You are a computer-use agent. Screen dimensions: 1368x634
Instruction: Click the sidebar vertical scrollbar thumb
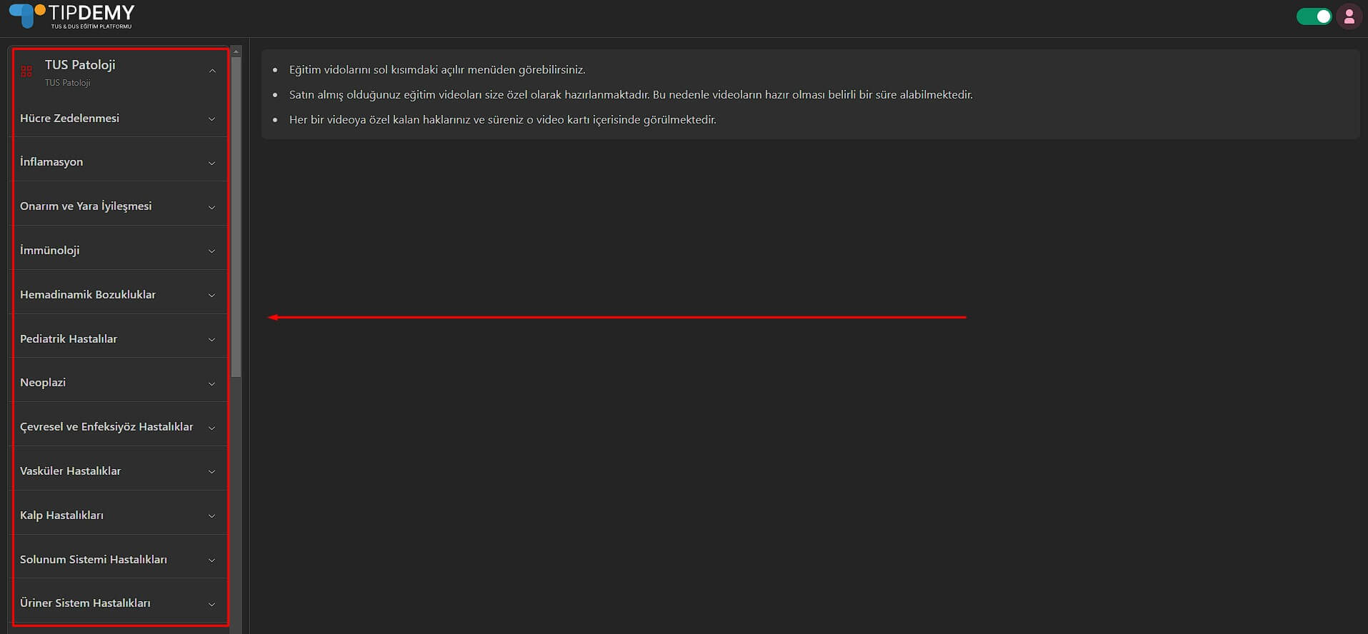[236, 214]
